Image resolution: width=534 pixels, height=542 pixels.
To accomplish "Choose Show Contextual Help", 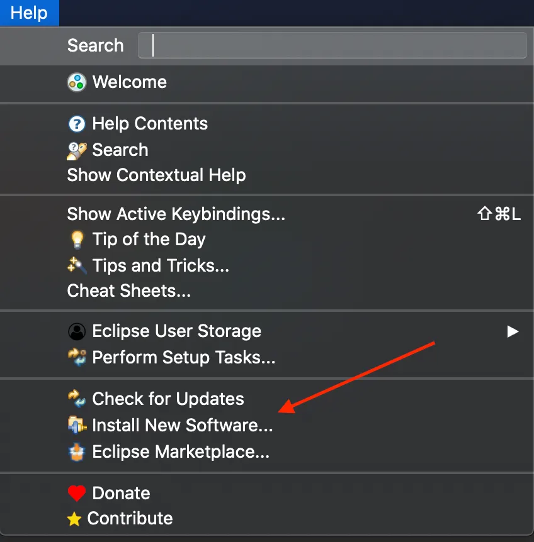I will pyautogui.click(x=156, y=175).
